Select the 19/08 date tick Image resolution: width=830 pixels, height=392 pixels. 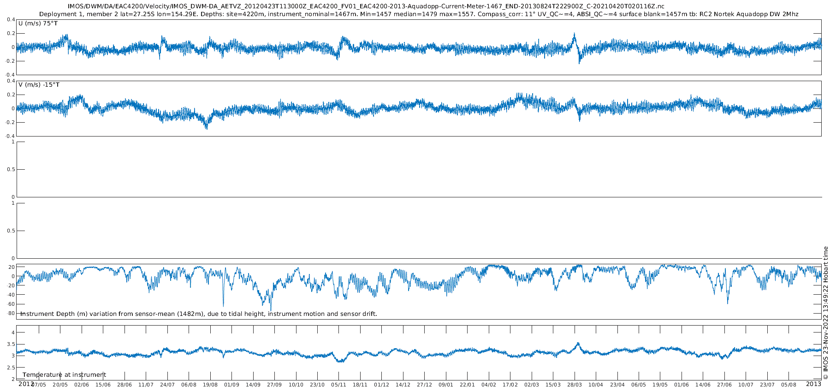pos(210,385)
